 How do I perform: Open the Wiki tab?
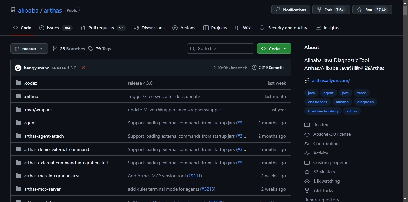243,28
